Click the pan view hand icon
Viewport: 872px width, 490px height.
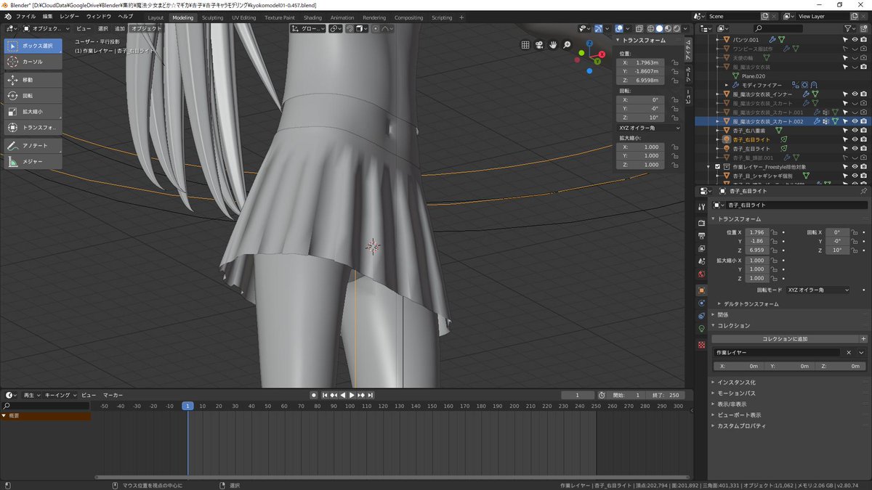pos(553,45)
